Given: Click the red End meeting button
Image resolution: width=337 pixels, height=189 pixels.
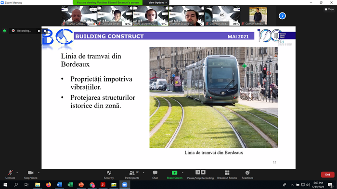Looking at the screenshot, I should tap(327, 175).
